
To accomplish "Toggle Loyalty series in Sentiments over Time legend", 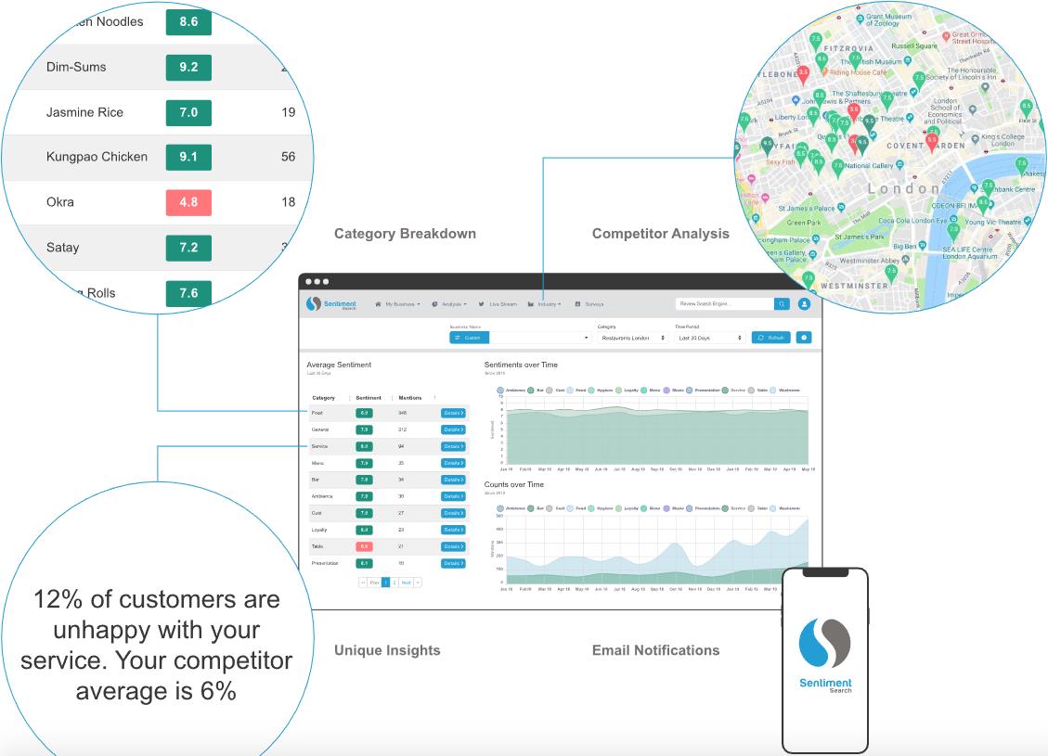I will tap(627, 390).
